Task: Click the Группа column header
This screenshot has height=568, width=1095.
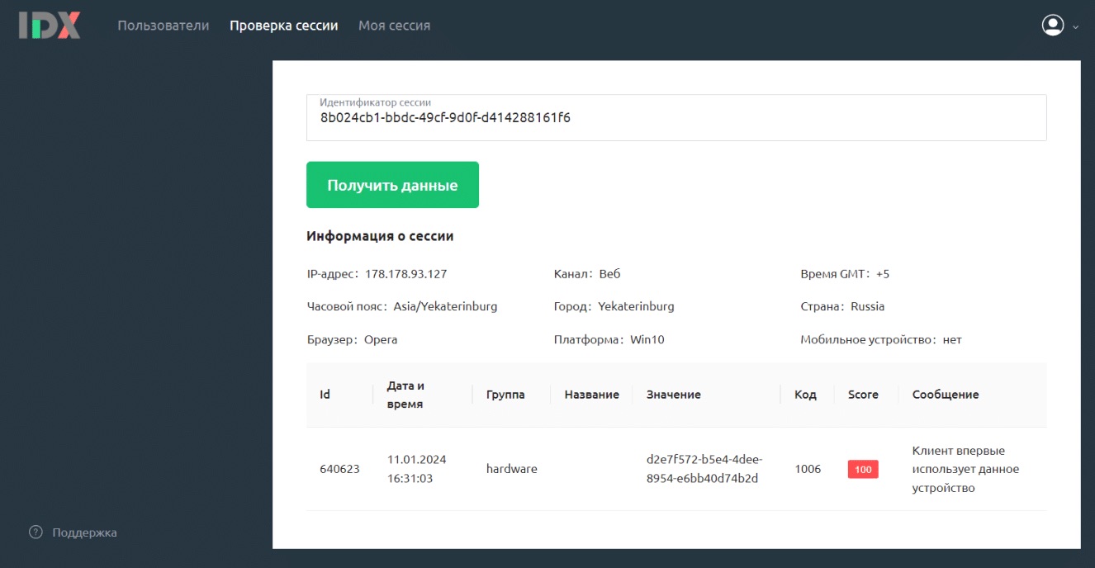Action: (505, 395)
